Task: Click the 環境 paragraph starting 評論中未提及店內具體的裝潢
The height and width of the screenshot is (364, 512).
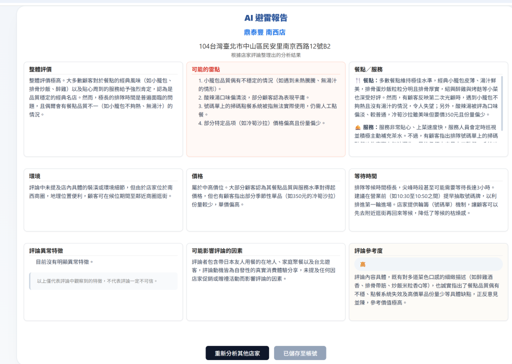Action: 101,192
